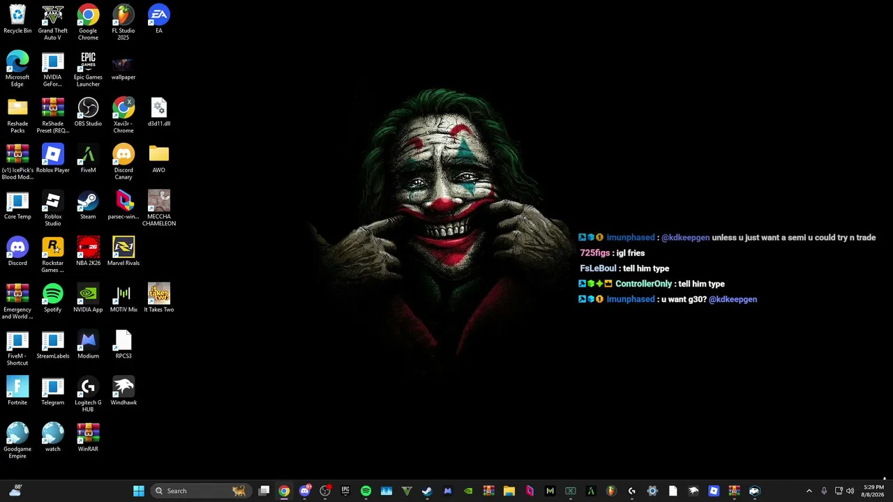Expand the hidden system tray icons chevron

[x=809, y=491]
